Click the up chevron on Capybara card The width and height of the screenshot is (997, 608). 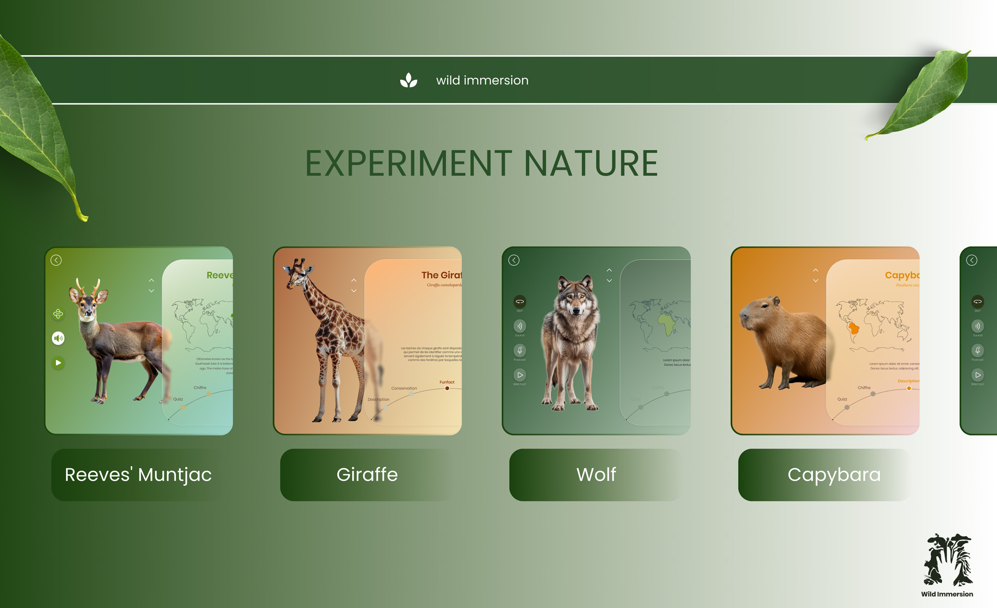pyautogui.click(x=816, y=270)
